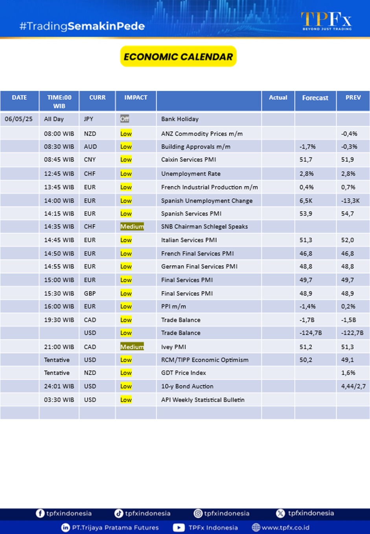Open the TPFx Indonesia YouTube link

click(213, 527)
